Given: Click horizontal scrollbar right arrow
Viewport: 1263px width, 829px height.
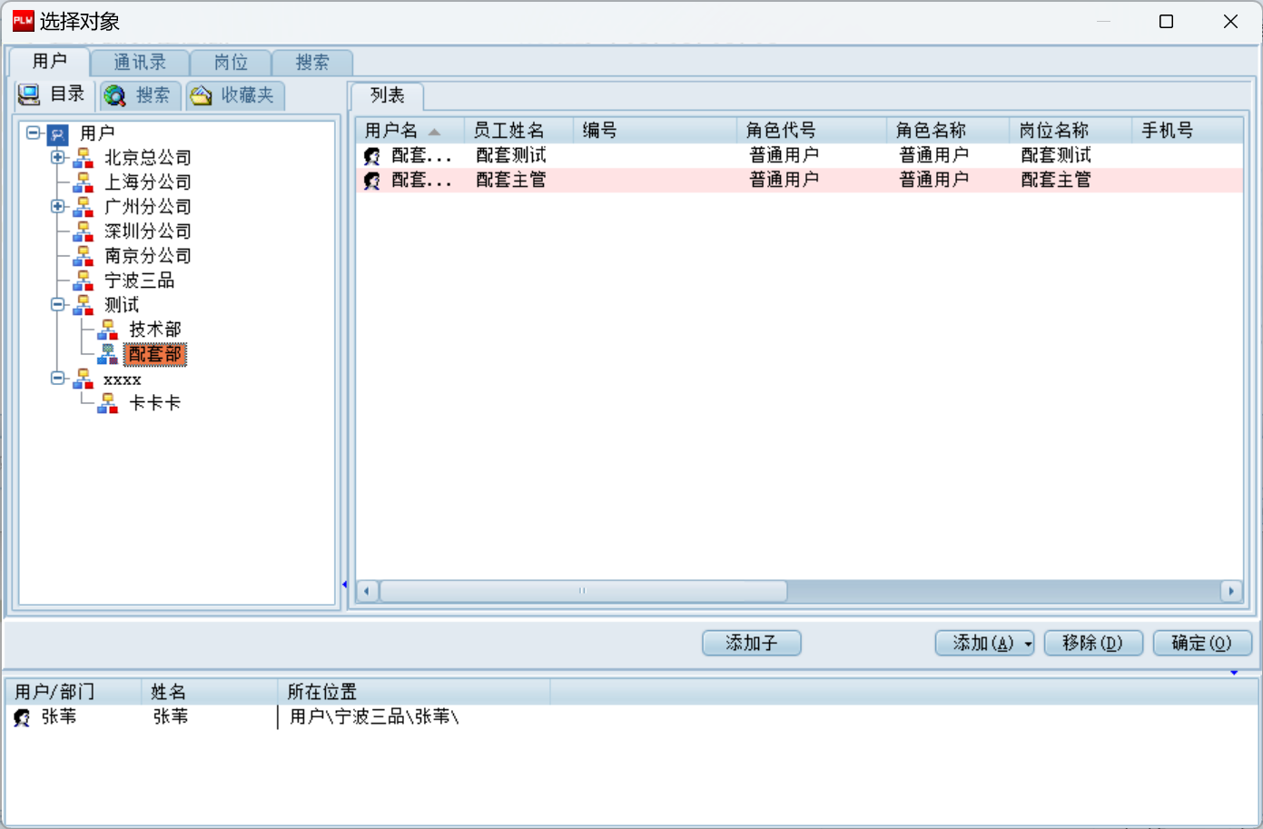Looking at the screenshot, I should pos(1231,591).
